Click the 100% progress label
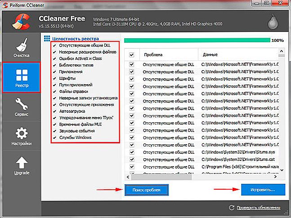Screen dimensions: 291x218 pyautogui.click(x=278, y=40)
